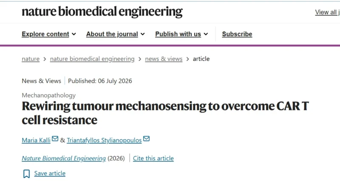The width and height of the screenshot is (340, 191).
Task: Go to the nature breadcrumb link
Action: pyautogui.click(x=31, y=59)
